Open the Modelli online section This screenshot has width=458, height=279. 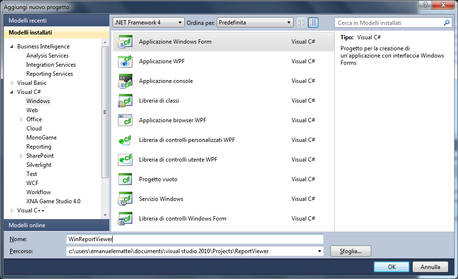pyautogui.click(x=57, y=225)
